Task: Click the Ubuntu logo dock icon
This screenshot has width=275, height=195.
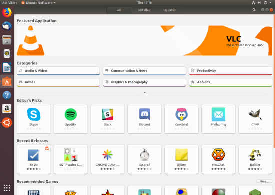Action: point(7,122)
